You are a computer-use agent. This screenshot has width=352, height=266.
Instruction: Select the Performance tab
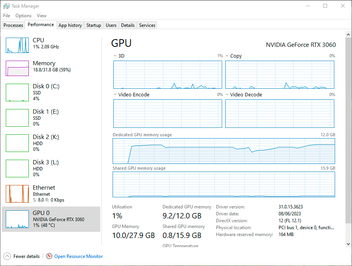coord(41,25)
